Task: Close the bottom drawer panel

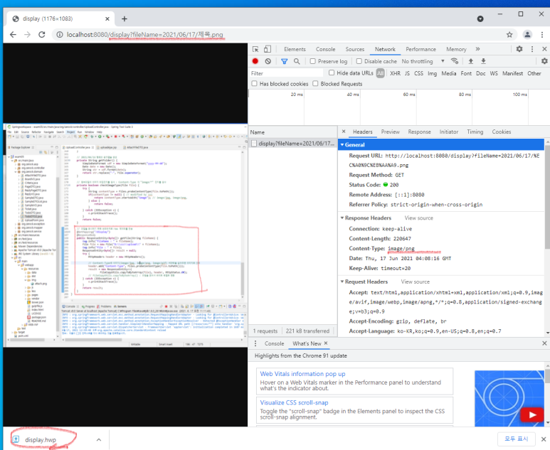Action: click(544, 343)
